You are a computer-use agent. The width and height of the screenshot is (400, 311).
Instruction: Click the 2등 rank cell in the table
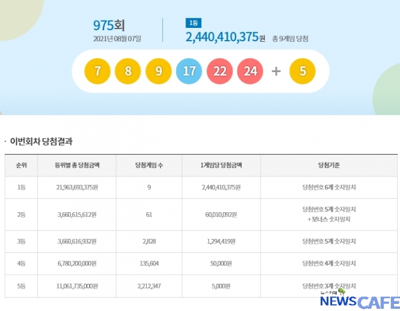(21, 213)
